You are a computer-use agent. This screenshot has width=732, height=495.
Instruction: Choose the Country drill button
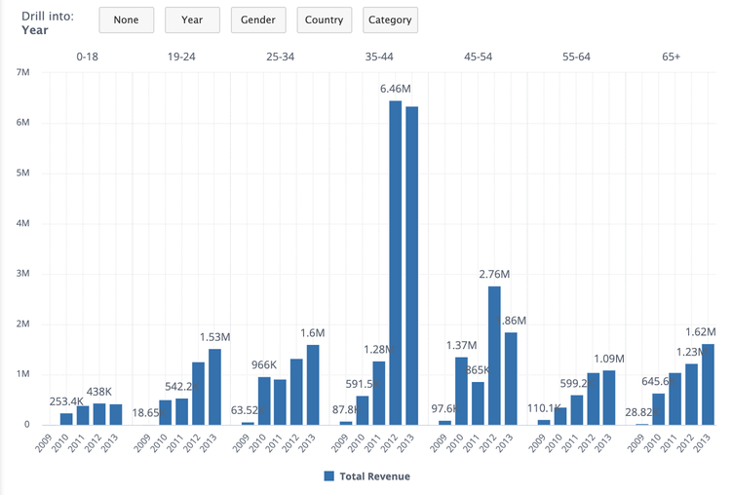point(324,19)
